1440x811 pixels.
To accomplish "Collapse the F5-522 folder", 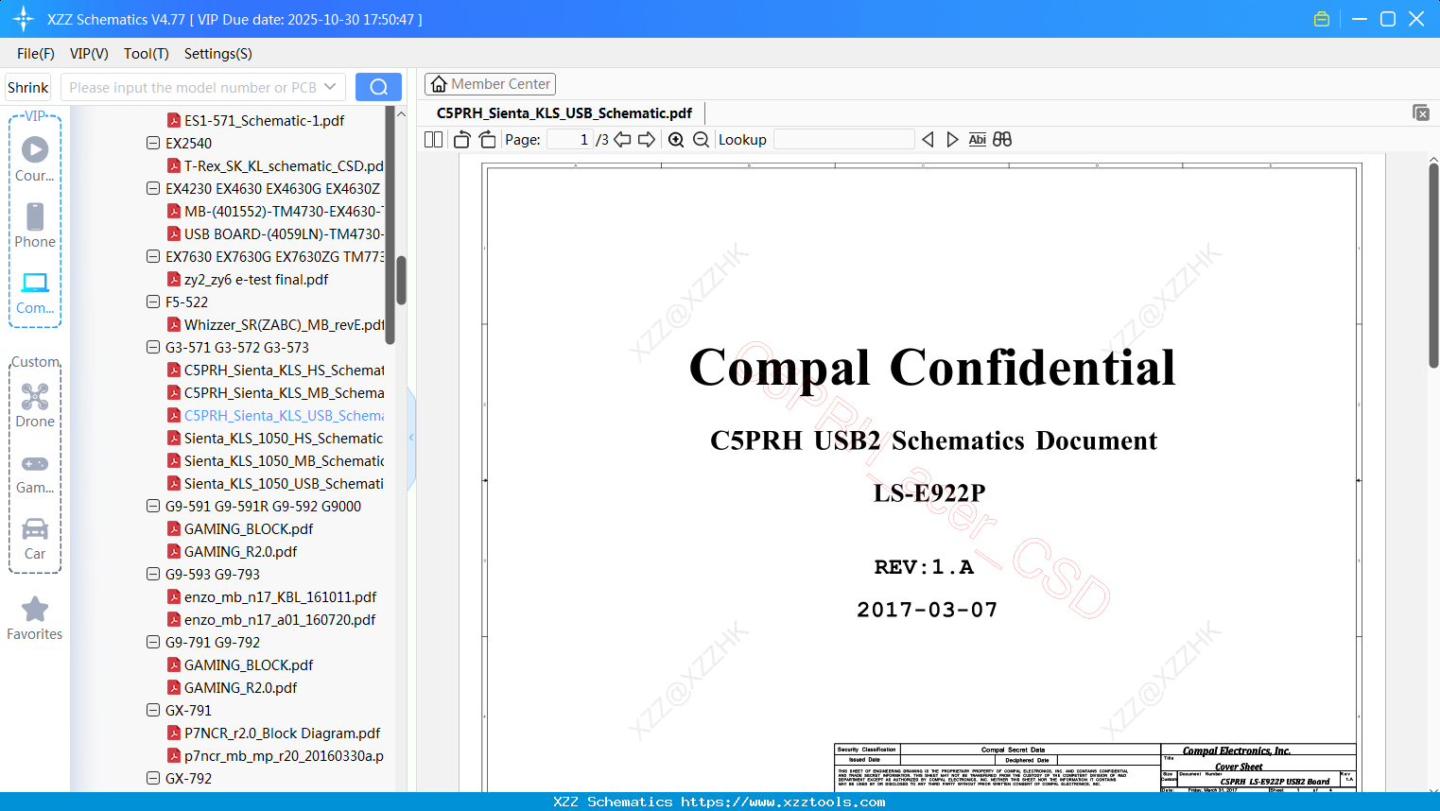I will point(153,302).
